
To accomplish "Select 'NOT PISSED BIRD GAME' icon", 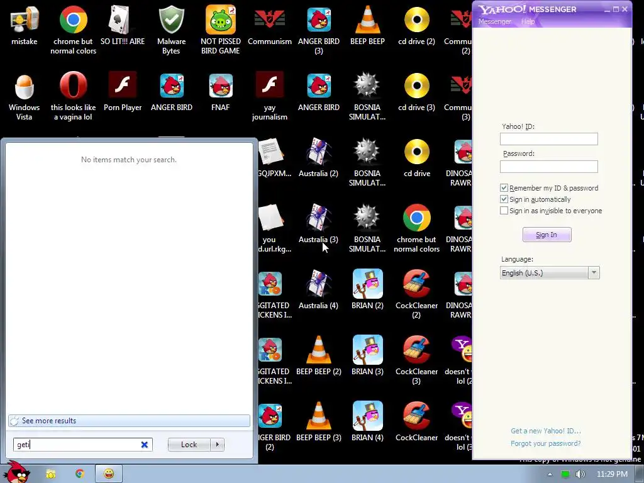I will click(x=221, y=30).
